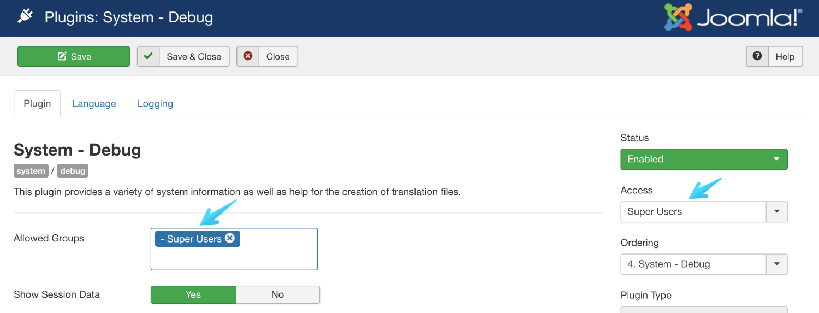The width and height of the screenshot is (819, 313).
Task: Click the Close button text
Action: [x=278, y=56]
